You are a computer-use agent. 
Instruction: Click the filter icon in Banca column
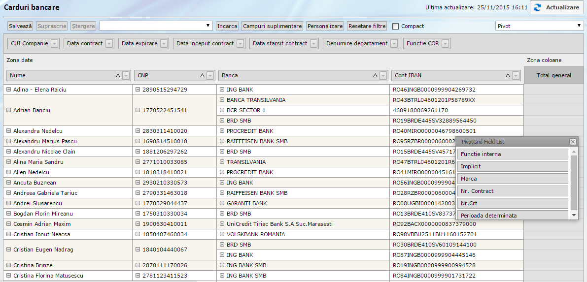click(383, 76)
